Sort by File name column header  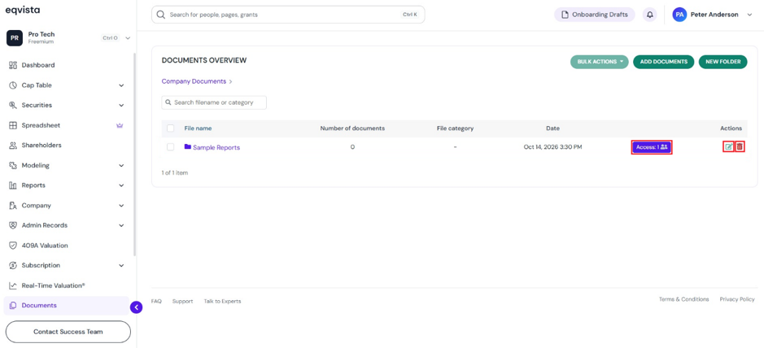(x=198, y=128)
